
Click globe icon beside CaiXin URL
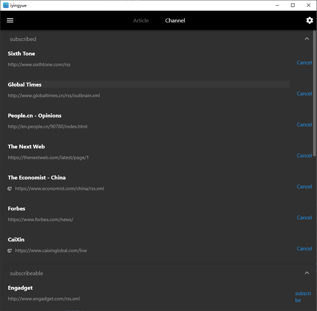9,251
